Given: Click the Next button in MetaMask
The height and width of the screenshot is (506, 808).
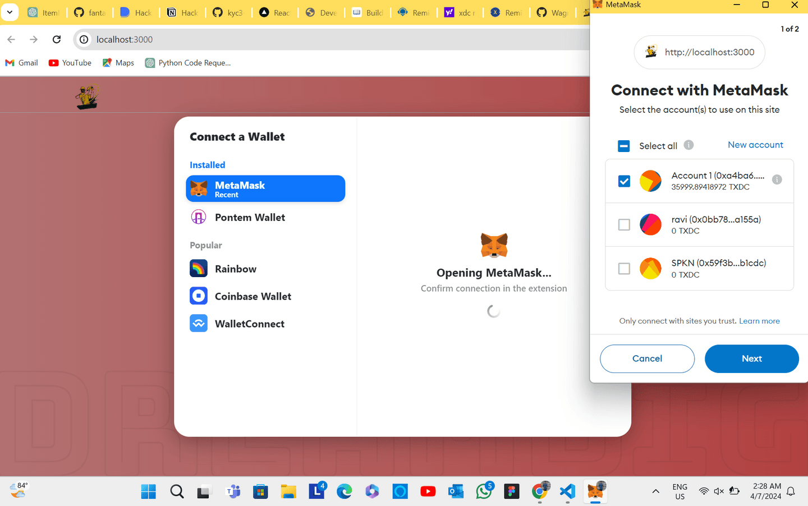Looking at the screenshot, I should [x=751, y=358].
